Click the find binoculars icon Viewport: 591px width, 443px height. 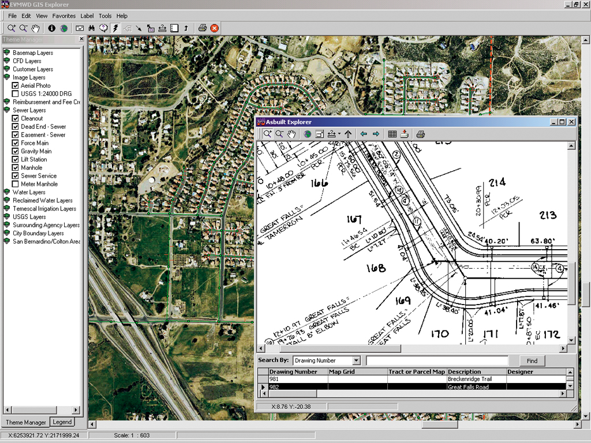pos(92,28)
